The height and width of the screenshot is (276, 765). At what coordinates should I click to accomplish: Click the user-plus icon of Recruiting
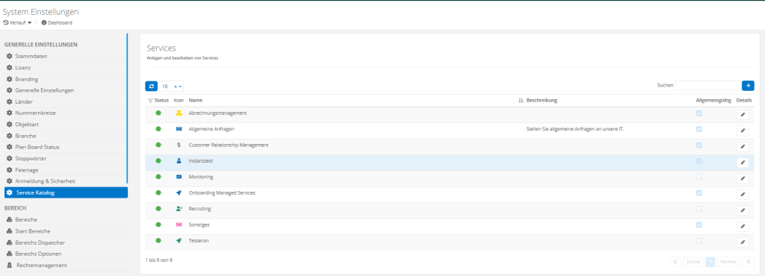point(179,208)
